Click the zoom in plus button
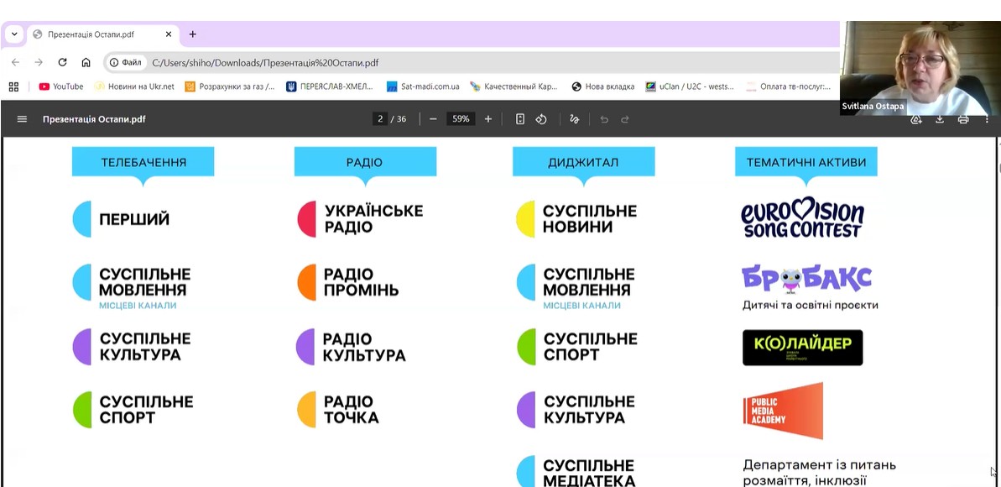The image size is (1001, 487). 488,119
